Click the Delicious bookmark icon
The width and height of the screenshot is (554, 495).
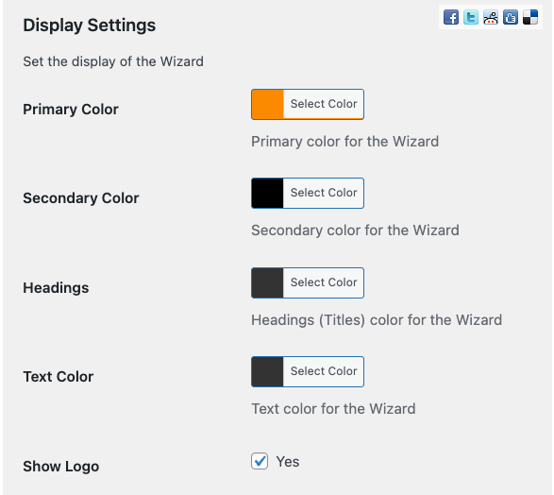point(530,17)
